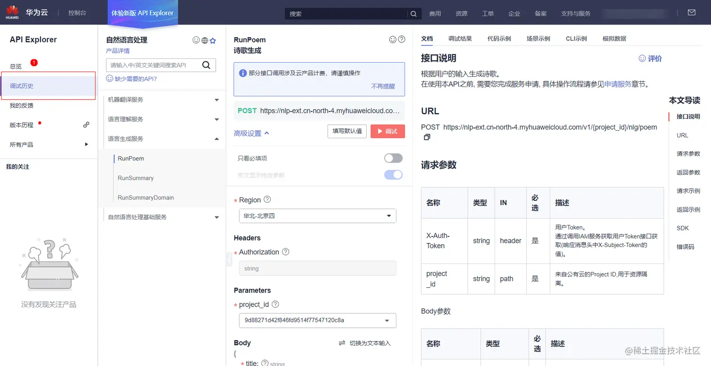Open 总览 in the sidebar

pos(16,66)
